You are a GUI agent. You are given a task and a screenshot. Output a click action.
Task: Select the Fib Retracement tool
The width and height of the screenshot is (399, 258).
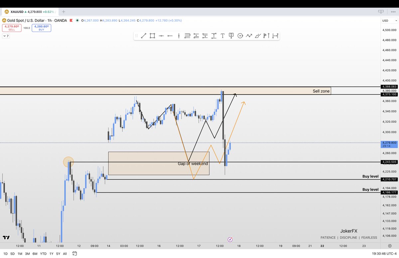pos(188,36)
